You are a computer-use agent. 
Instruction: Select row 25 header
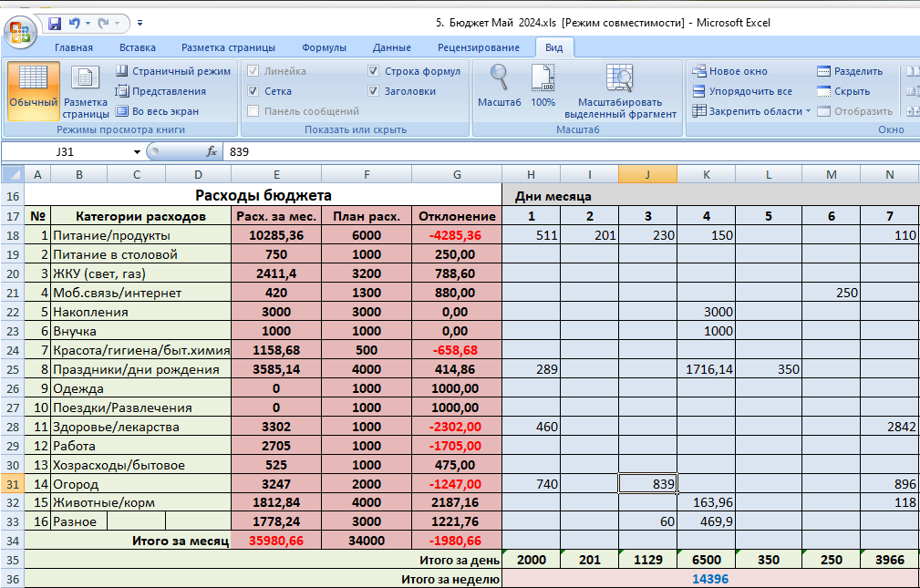13,370
